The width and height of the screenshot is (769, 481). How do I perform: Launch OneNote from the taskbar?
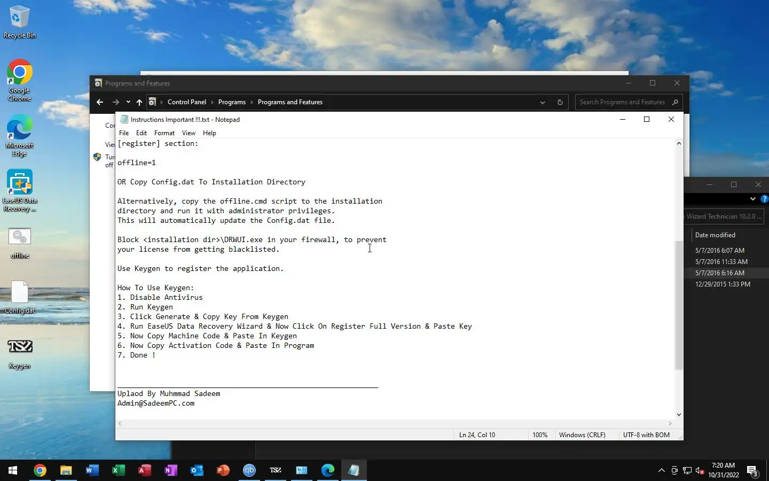click(170, 470)
